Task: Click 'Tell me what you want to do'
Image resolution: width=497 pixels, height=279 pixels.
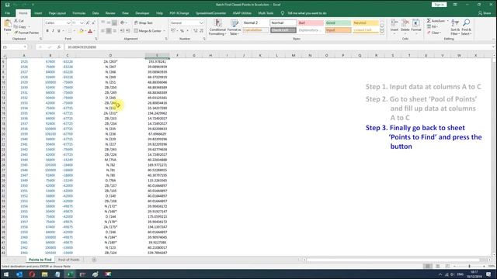Action: [307, 13]
